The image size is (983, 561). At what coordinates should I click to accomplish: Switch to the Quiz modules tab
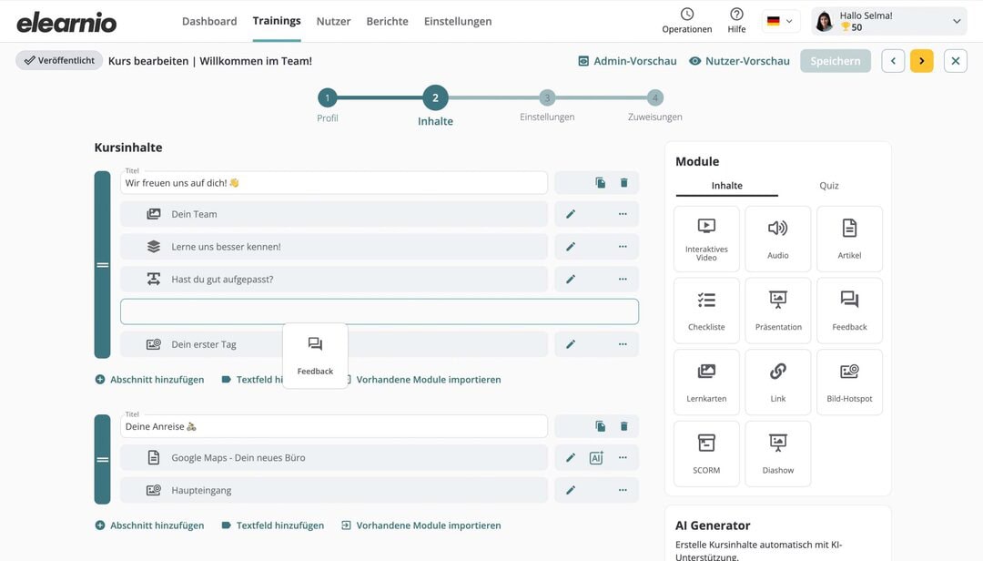(x=829, y=186)
